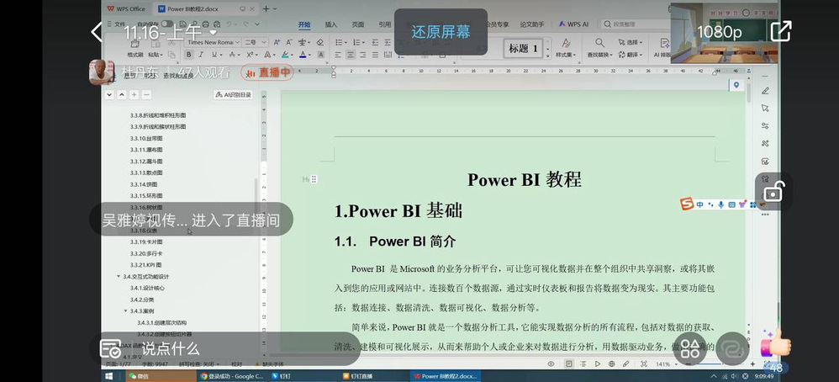Decrease font size with the A- icon

coord(289,42)
